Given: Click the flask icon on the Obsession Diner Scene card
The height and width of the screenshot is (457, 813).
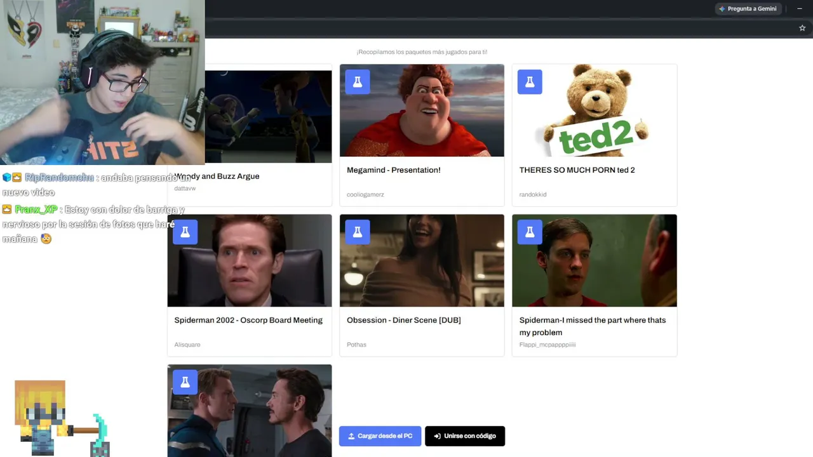Looking at the screenshot, I should coord(358,232).
